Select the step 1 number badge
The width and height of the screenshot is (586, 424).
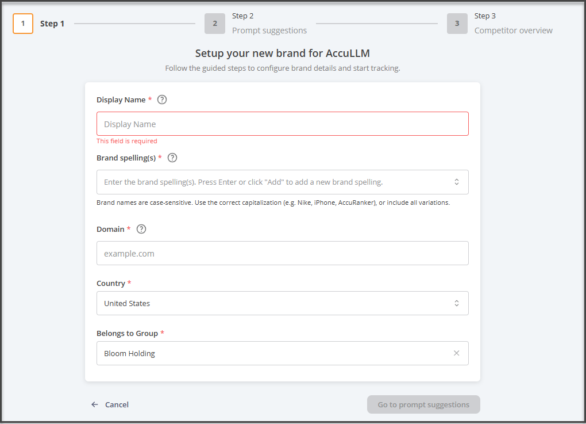coord(23,24)
